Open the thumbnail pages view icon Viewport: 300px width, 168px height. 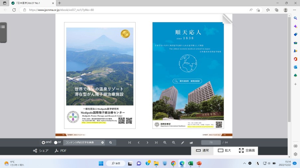point(191,143)
